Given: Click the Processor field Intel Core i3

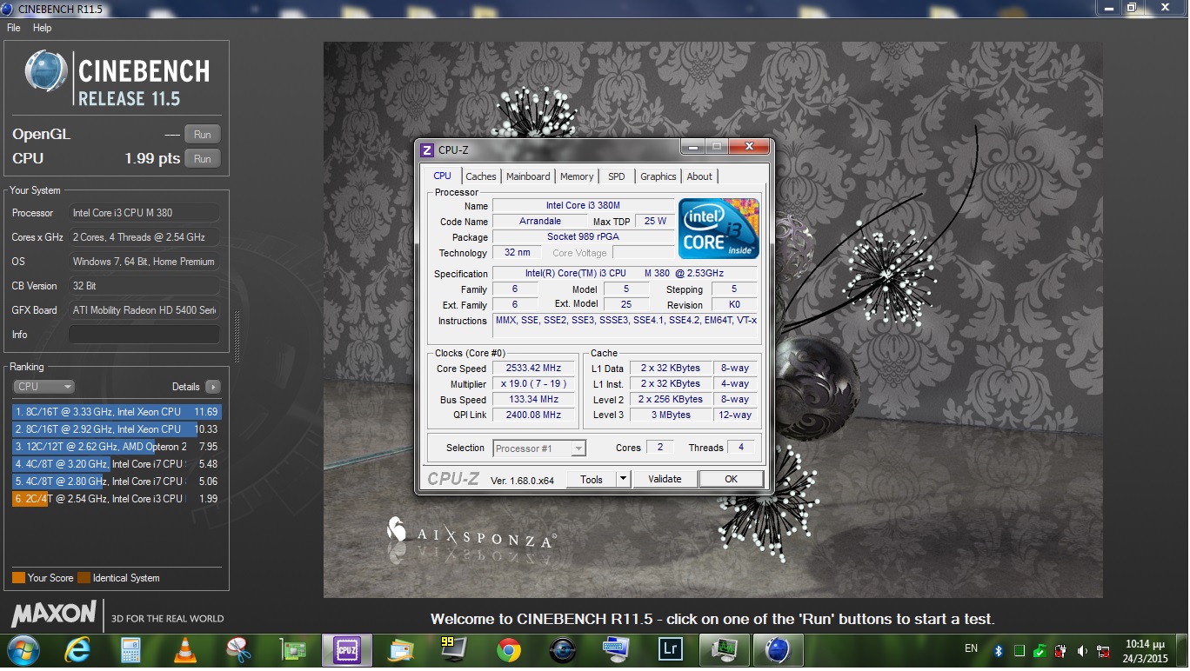Looking at the screenshot, I should point(144,213).
